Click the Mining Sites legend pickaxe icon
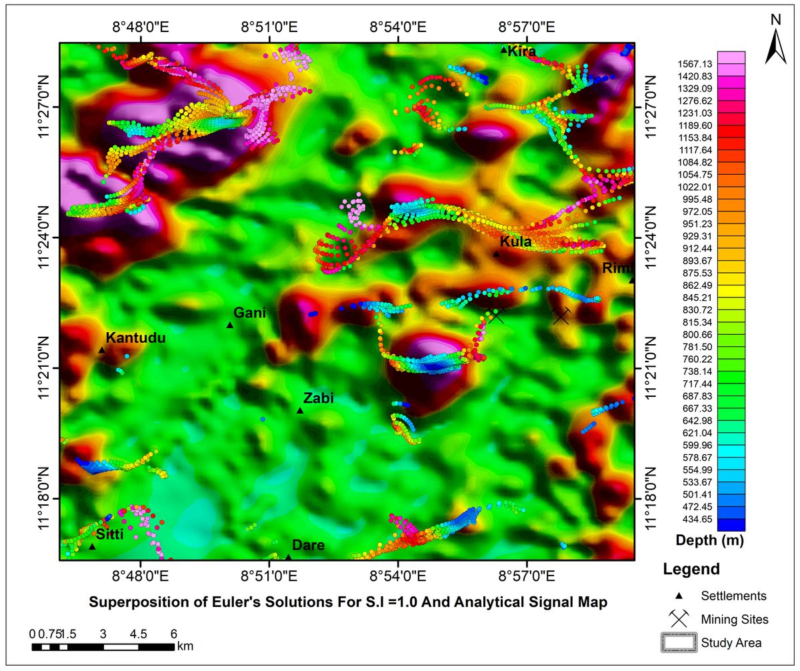Screen dimensions: 800x671 point(679,619)
